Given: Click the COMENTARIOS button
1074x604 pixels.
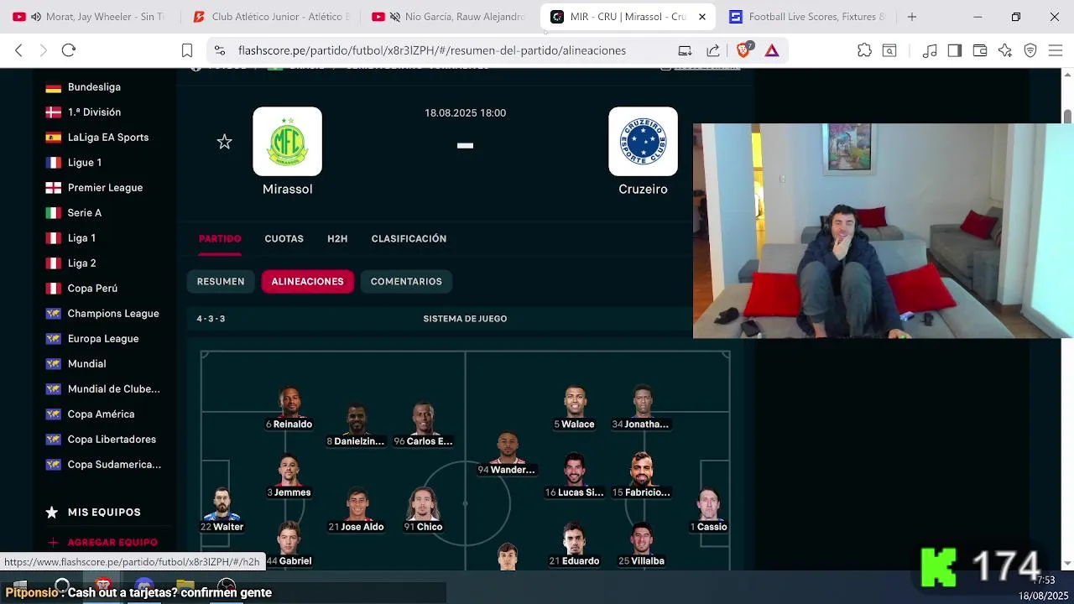Looking at the screenshot, I should click(406, 282).
